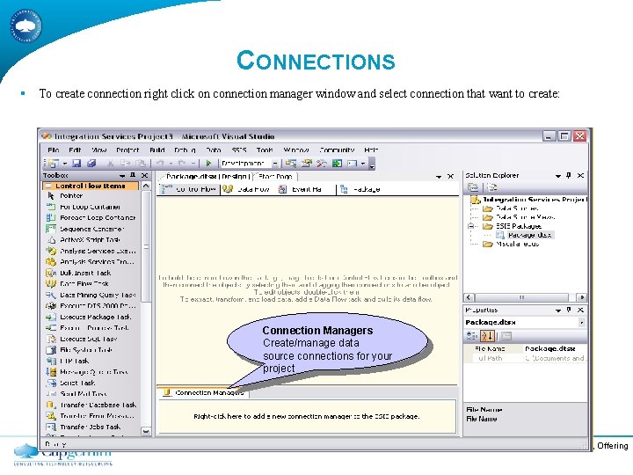Image resolution: width=633 pixels, height=475 pixels.
Task: Click the Connection Managers area hint text
Action: coord(307,416)
